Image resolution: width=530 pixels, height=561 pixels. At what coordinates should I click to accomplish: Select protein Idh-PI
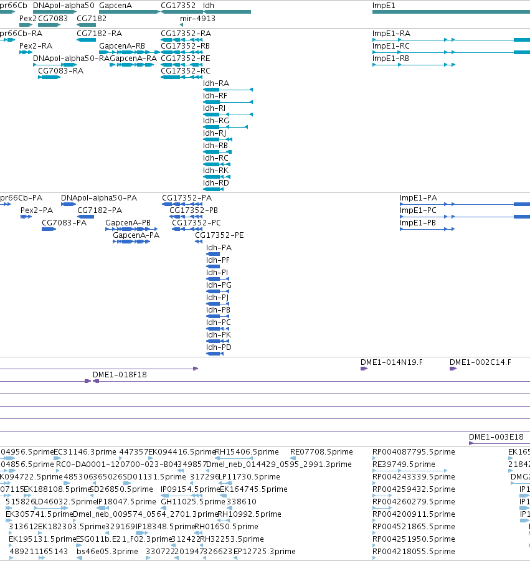[x=217, y=273]
